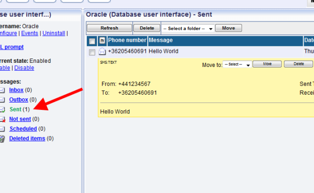Image resolution: width=314 pixels, height=193 pixels.
Task: Click the Outbox envelope icon
Action: click(x=2, y=100)
